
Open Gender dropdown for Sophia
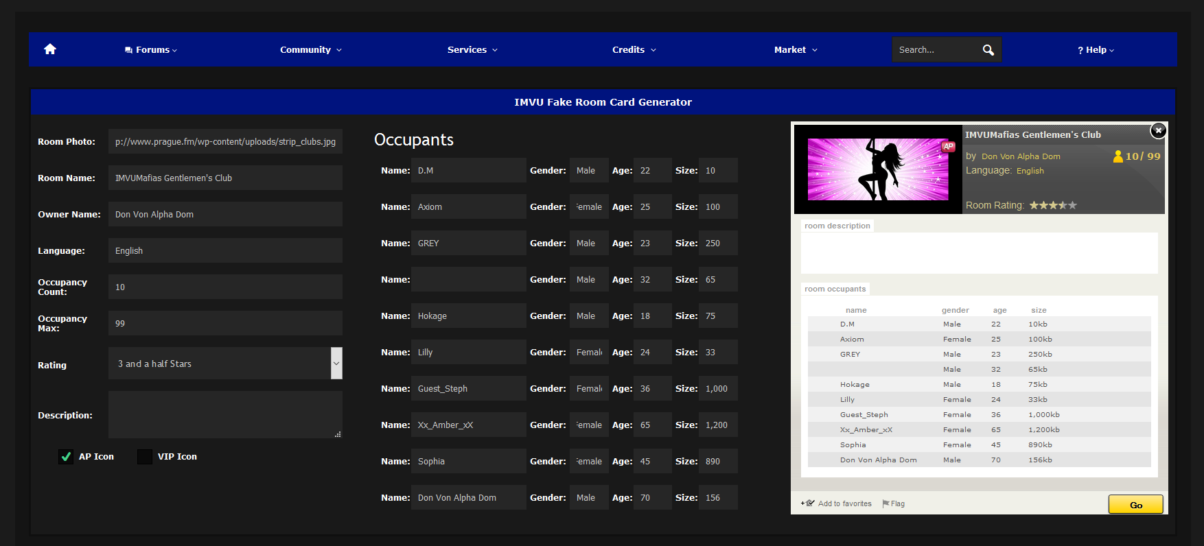589,462
